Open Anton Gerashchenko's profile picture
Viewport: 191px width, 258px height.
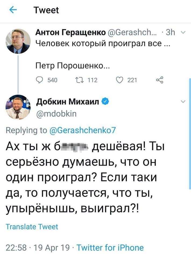click(x=18, y=41)
